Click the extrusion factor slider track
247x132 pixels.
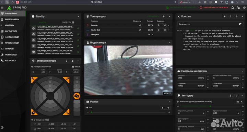(x=210, y=106)
